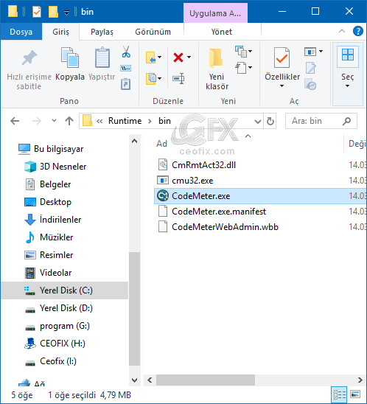Click the navigation pane vertical scrollbar thumb
Screen dimensions: 367x404
(x=134, y=309)
